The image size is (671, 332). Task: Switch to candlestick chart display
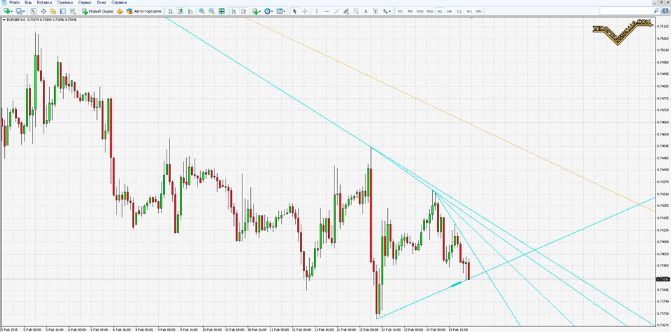181,11
